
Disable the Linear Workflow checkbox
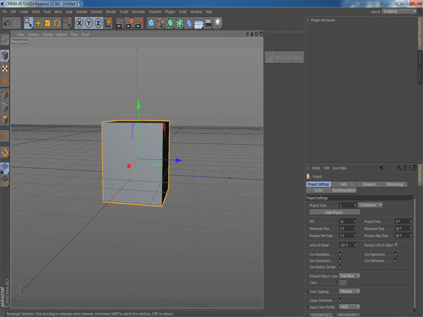341,300
